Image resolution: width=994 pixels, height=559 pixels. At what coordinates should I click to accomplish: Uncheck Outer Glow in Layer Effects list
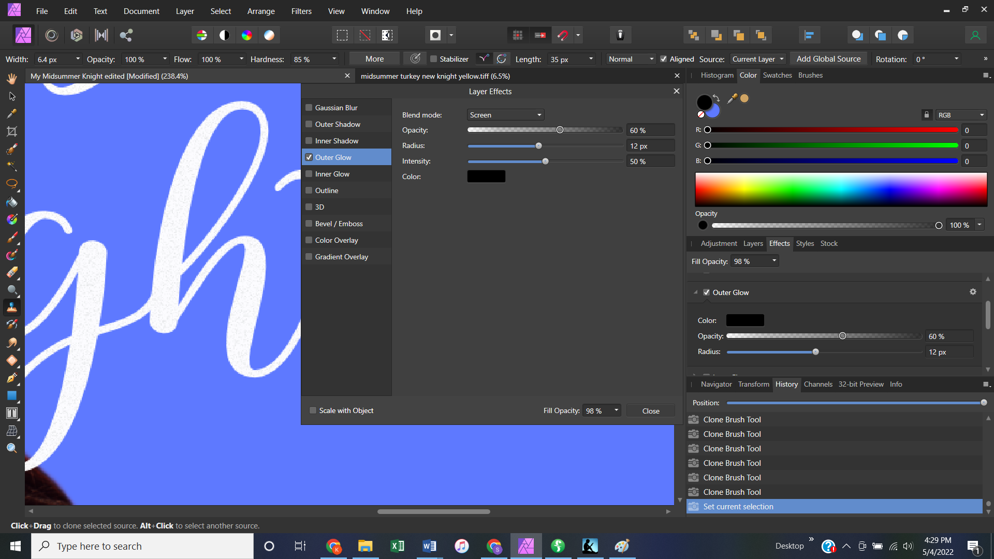click(x=309, y=157)
